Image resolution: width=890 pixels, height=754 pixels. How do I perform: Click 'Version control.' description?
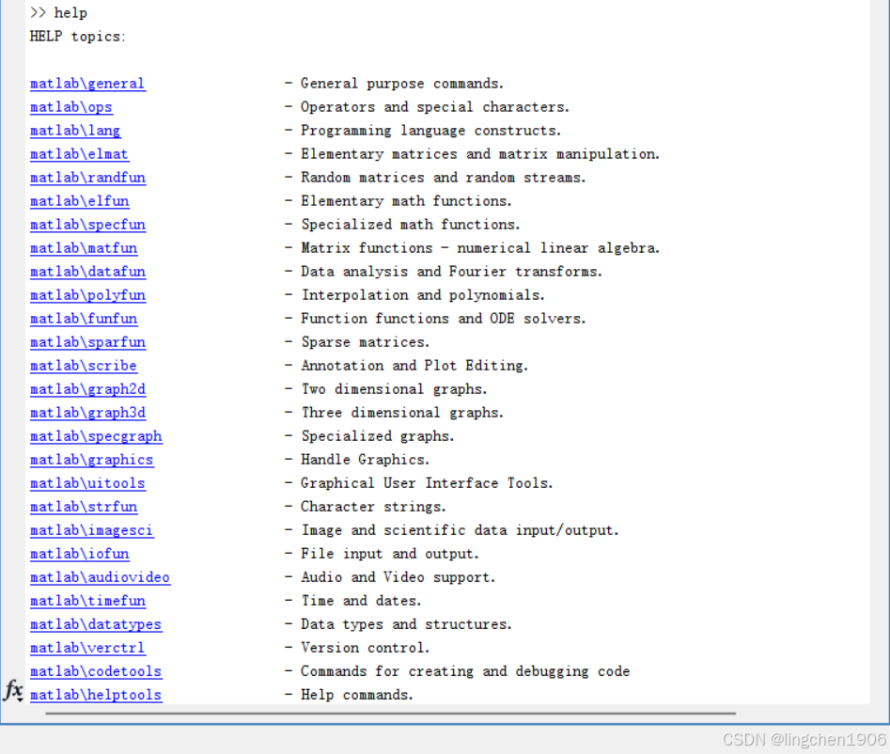click(x=365, y=648)
